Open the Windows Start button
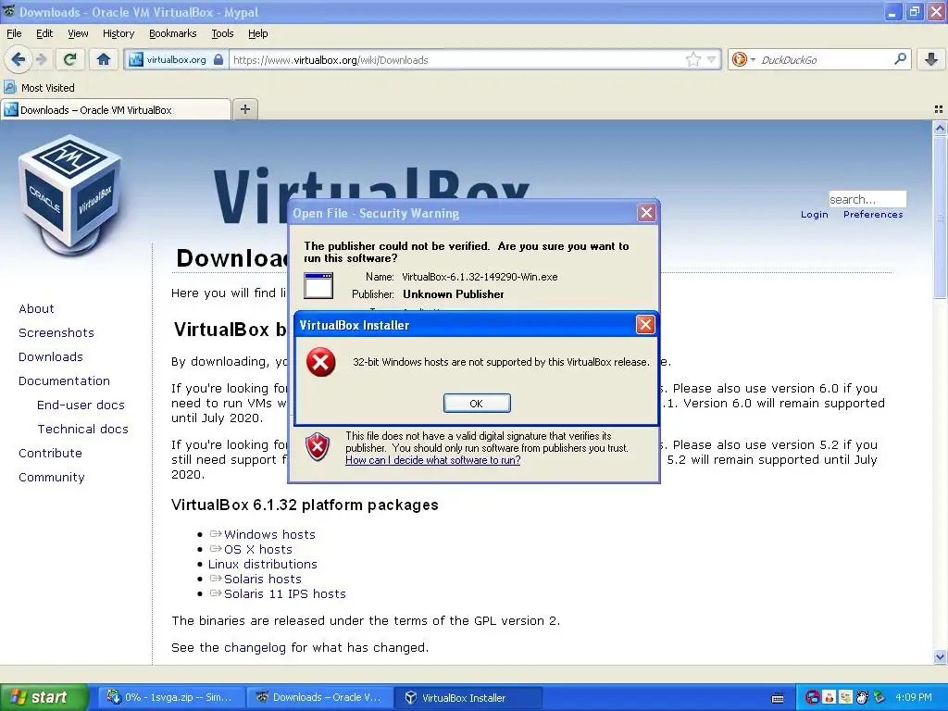The height and width of the screenshot is (711, 948). (x=44, y=697)
